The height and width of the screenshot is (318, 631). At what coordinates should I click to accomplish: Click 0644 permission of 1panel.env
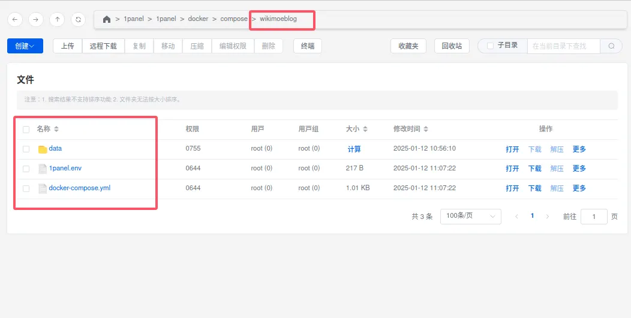pyautogui.click(x=193, y=168)
